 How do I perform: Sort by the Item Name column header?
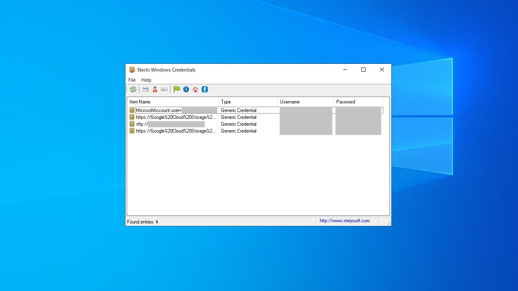tap(173, 102)
